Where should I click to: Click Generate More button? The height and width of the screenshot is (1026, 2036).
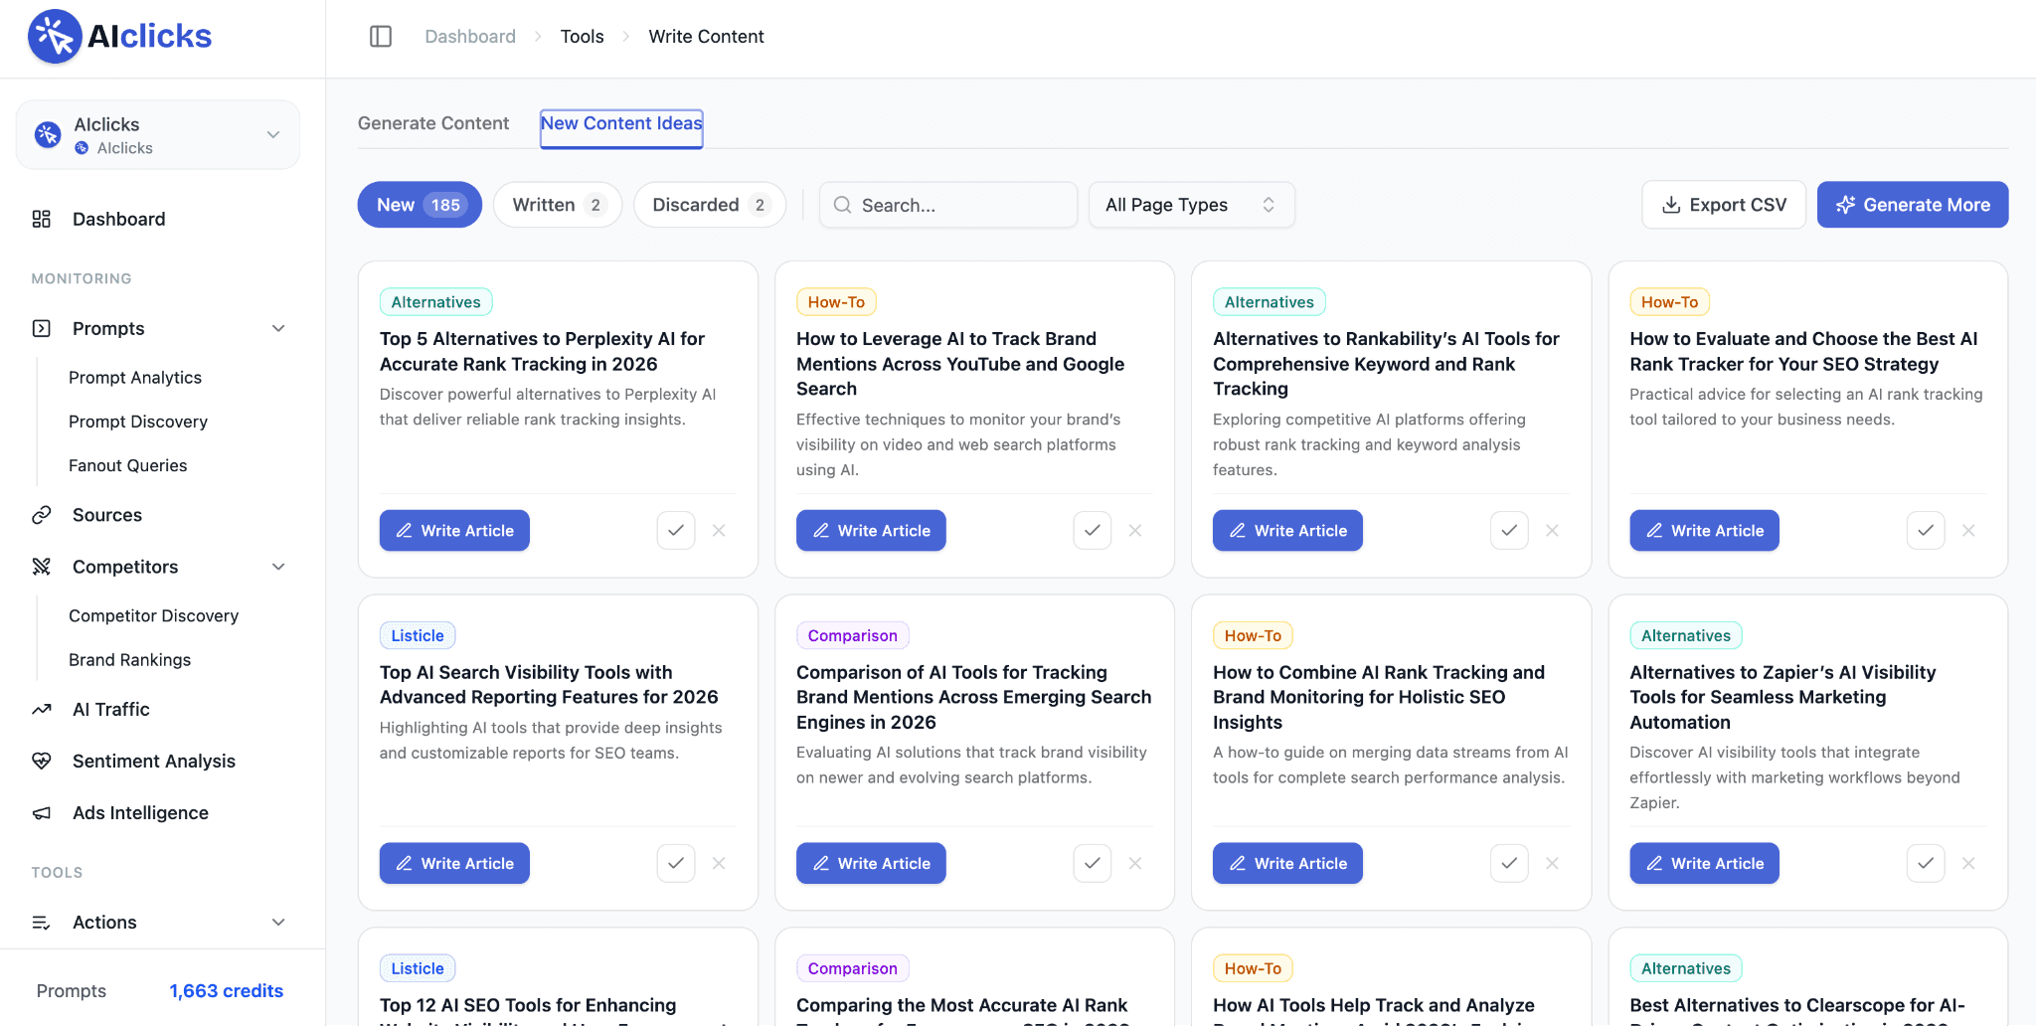[1913, 205]
